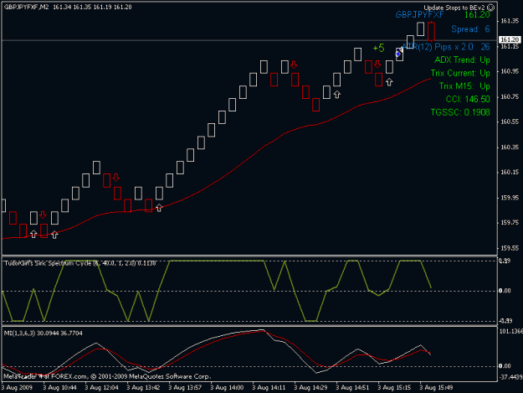
Task: Click the '3 Aug 12:04' time label
Action: coord(101,388)
